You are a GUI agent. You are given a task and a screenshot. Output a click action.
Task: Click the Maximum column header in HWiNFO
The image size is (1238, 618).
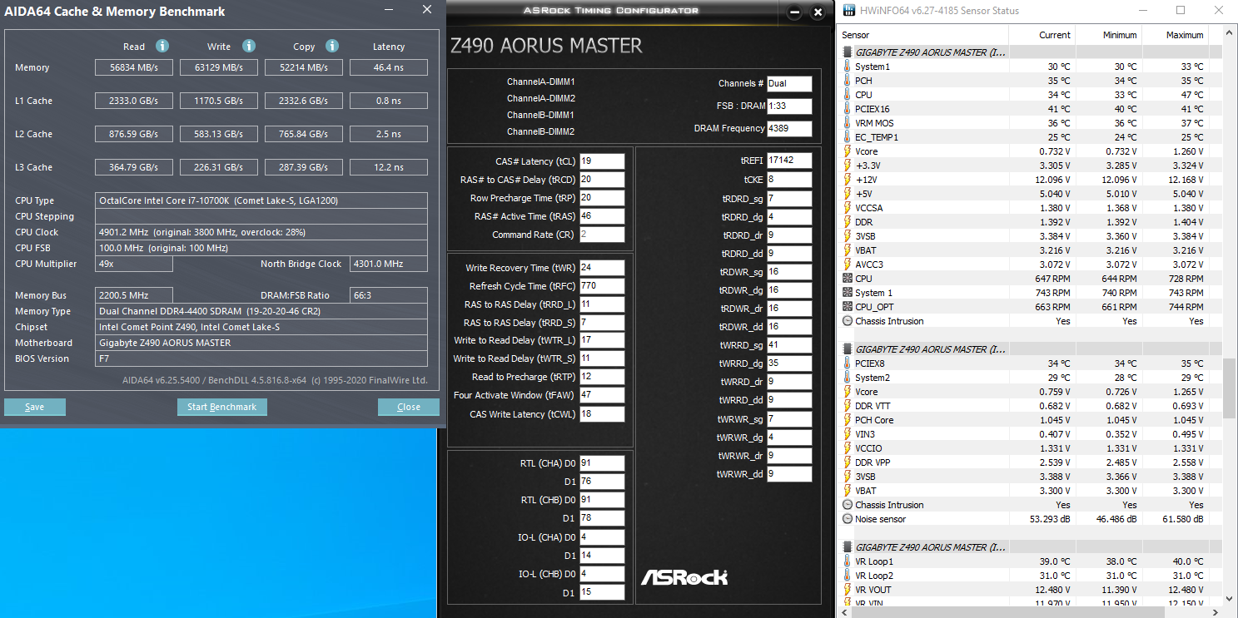(x=1174, y=35)
